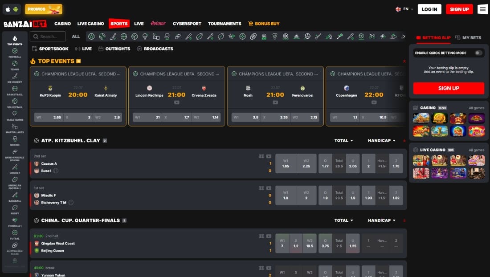490x277 pixels.
Task: Switch to the Outrights tab
Action: click(x=114, y=49)
